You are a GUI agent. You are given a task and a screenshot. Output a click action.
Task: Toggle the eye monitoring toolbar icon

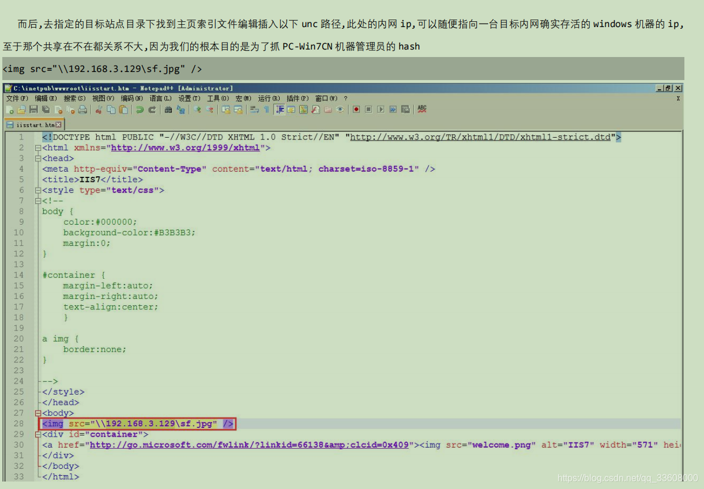point(340,109)
